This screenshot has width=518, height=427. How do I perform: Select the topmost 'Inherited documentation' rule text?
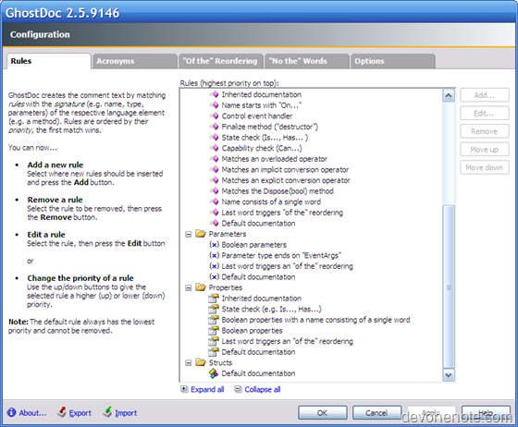[x=261, y=94]
